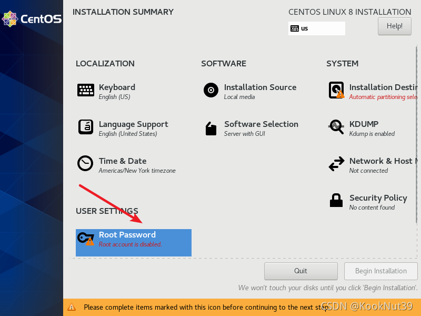Click 'Local media' text
This screenshot has height=316, width=421.
(239, 97)
